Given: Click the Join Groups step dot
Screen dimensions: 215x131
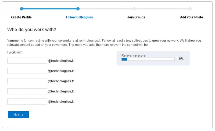Looking at the screenshot, I should click(x=134, y=9).
